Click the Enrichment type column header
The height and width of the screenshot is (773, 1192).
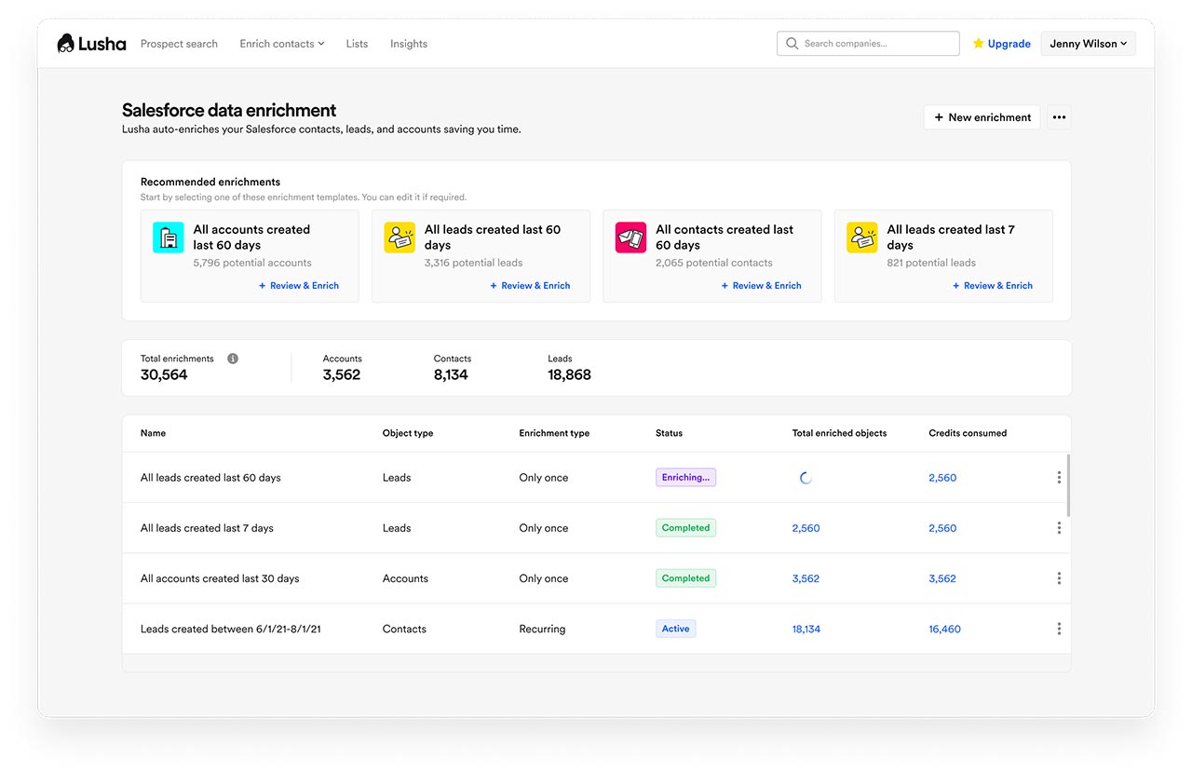pos(554,433)
